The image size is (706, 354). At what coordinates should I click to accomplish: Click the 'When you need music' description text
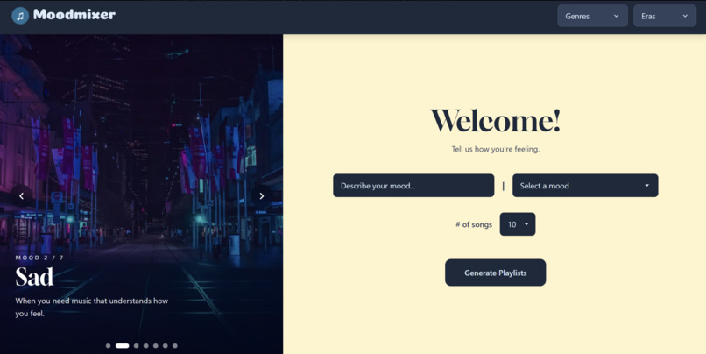coord(92,308)
